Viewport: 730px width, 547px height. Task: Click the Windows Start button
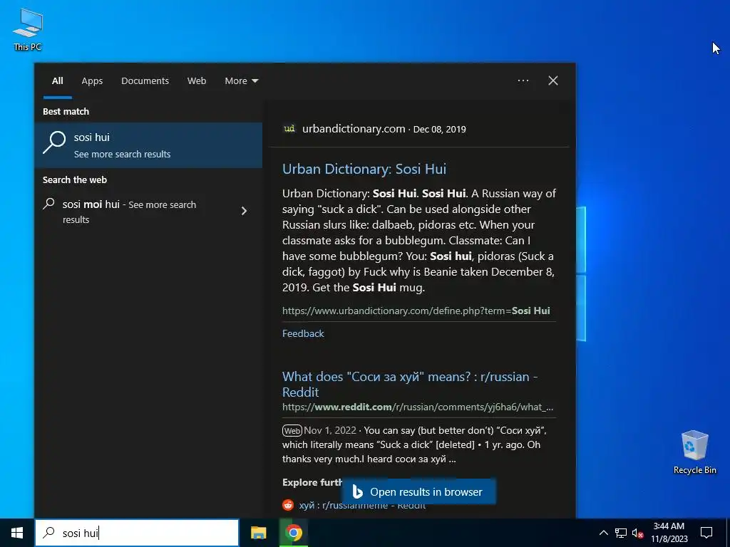pyautogui.click(x=17, y=533)
